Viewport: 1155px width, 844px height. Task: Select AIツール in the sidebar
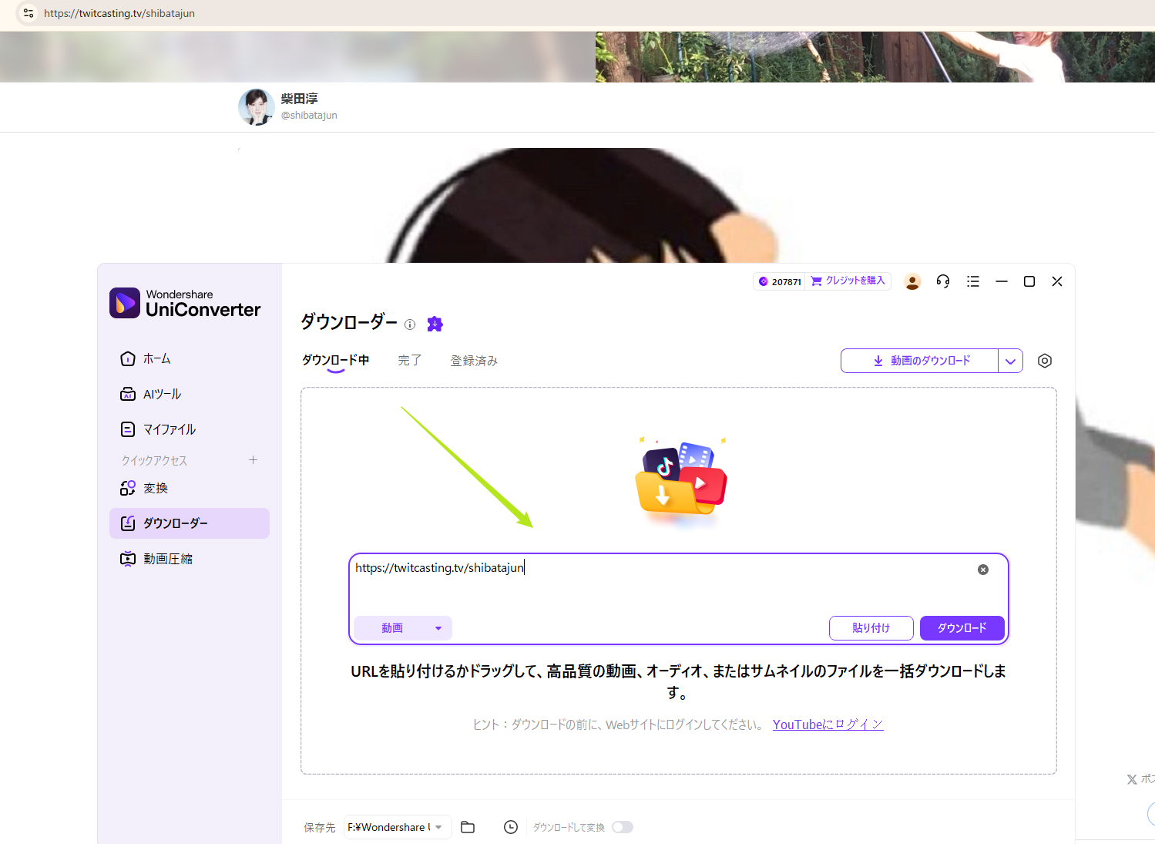(x=161, y=393)
